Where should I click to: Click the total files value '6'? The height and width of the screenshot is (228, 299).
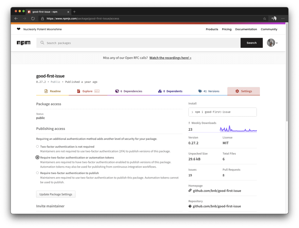pos(224,159)
